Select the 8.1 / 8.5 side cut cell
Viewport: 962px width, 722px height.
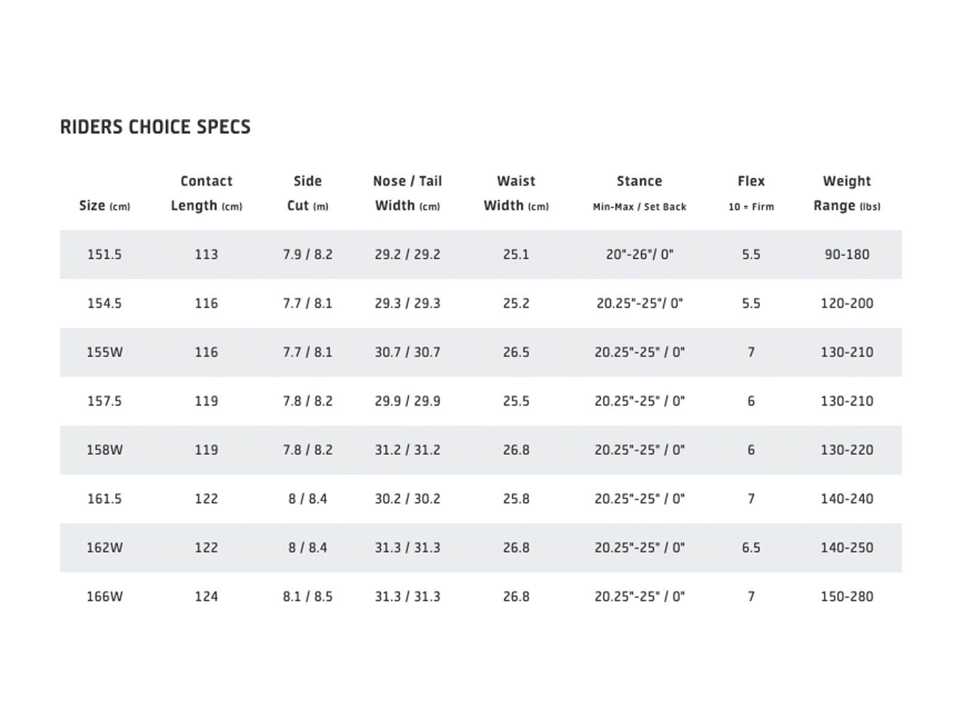(307, 597)
